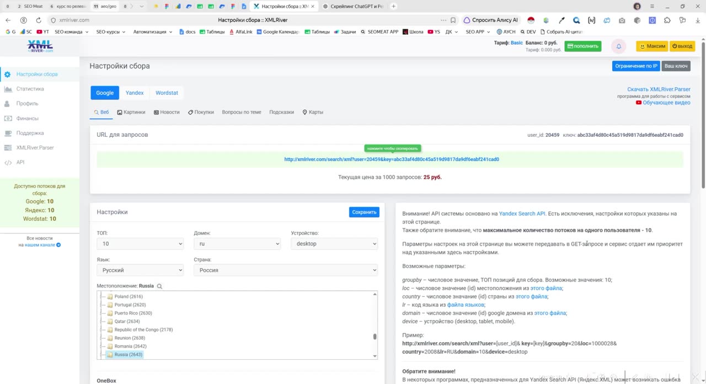Open Настройки сбора in the sidebar
Screen dimensions: 706x384
[36, 74]
